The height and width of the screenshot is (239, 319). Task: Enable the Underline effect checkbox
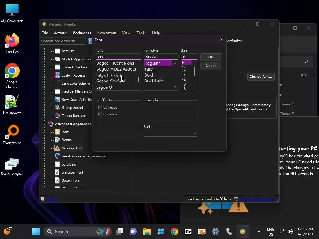tap(100, 114)
